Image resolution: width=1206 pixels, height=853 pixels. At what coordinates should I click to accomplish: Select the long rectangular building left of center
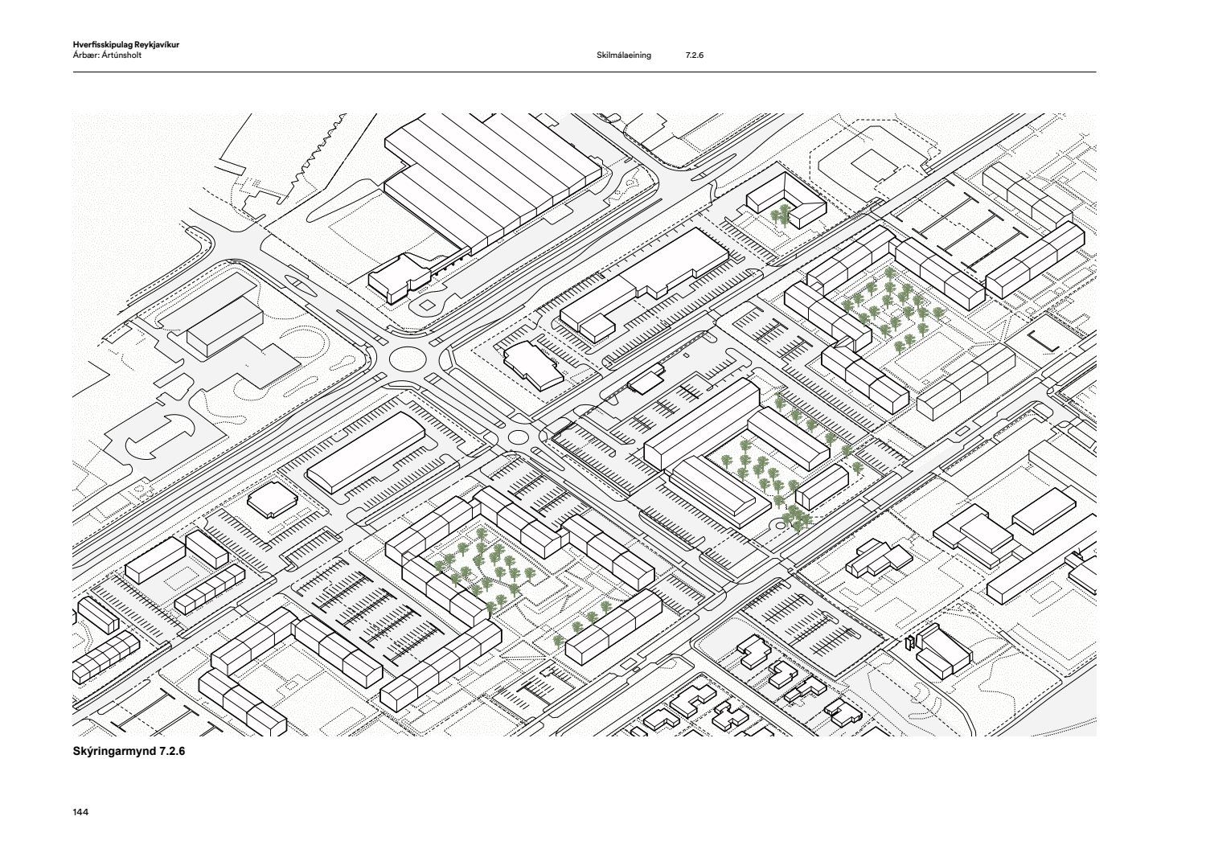click(x=367, y=452)
